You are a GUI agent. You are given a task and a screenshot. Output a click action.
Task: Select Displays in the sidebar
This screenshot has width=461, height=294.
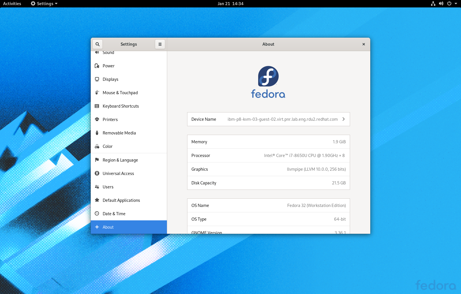[129, 79]
